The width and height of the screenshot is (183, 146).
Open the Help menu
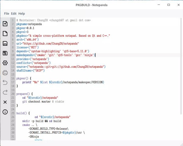click(x=22, y=14)
